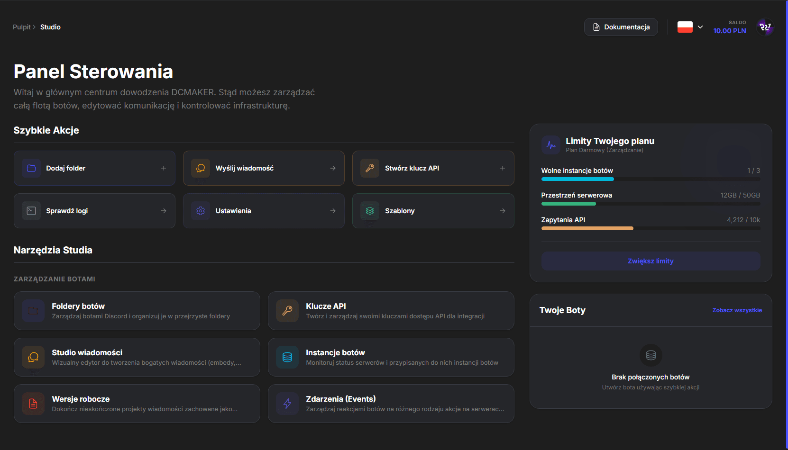Go to Pulpit breadcrumb
The image size is (788, 450).
point(22,27)
